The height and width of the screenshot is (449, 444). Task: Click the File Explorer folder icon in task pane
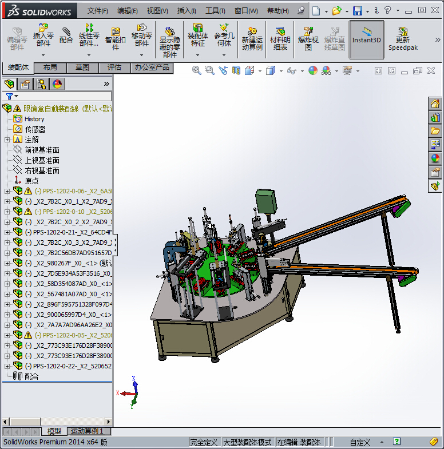(435, 131)
